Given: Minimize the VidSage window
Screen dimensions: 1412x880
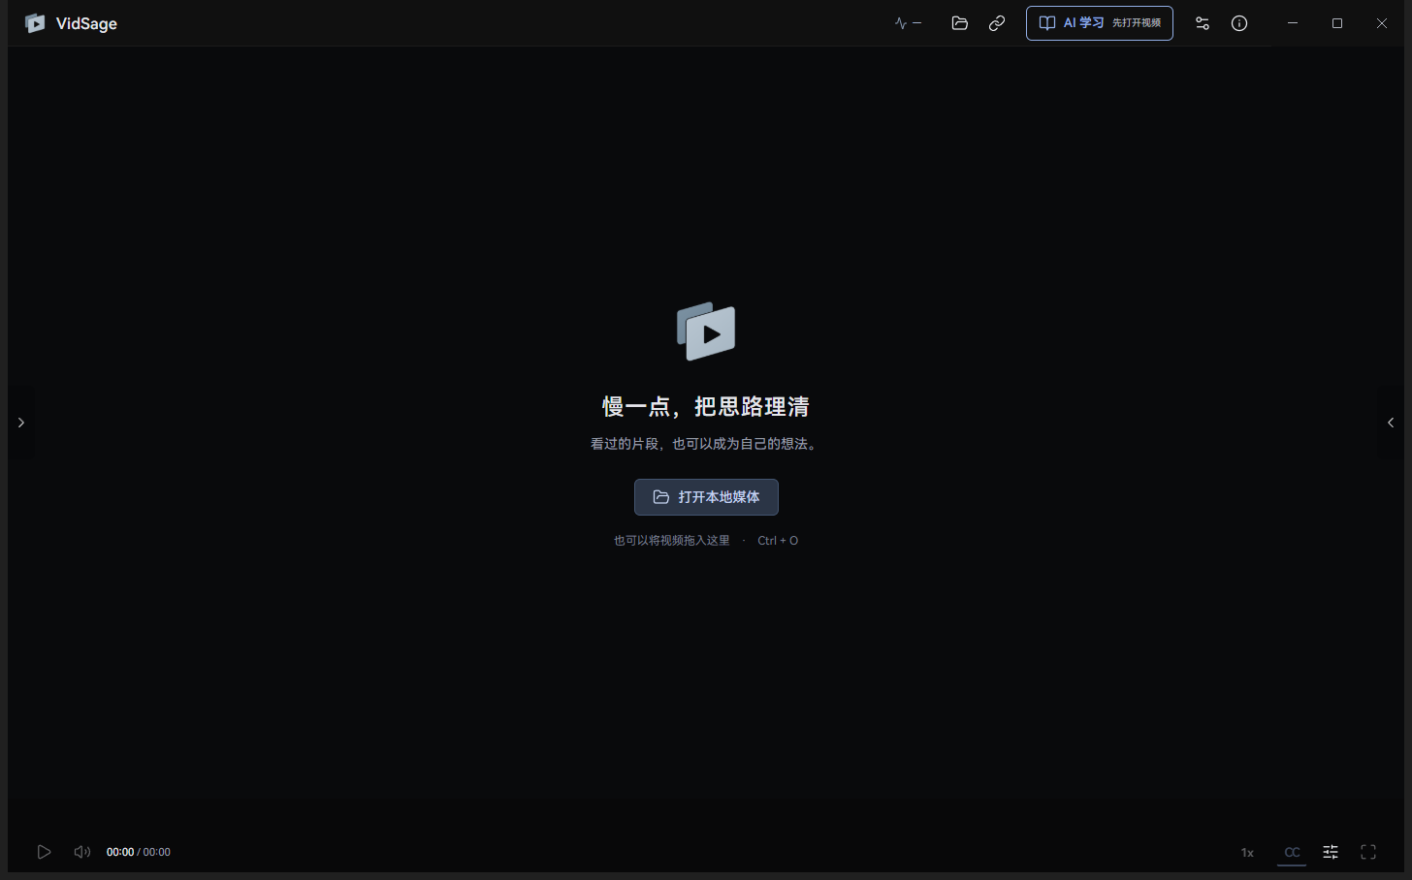Looking at the screenshot, I should click(x=1293, y=23).
